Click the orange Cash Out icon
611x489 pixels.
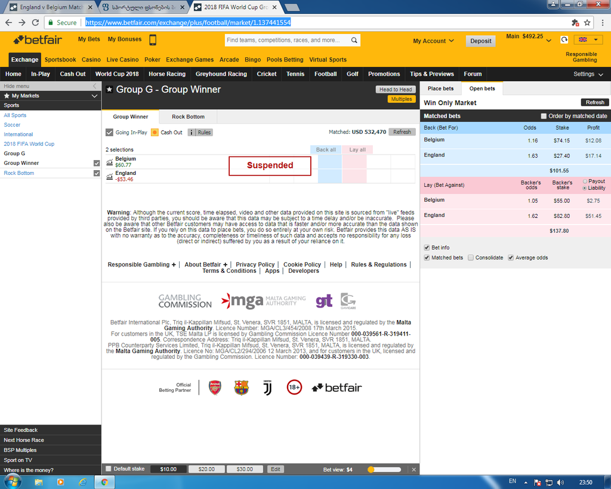pos(155,133)
